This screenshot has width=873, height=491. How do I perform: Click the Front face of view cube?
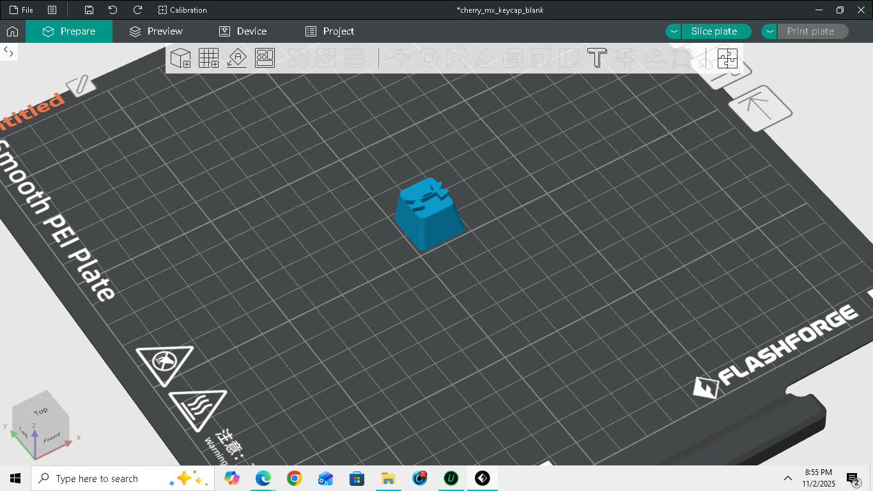pos(52,438)
